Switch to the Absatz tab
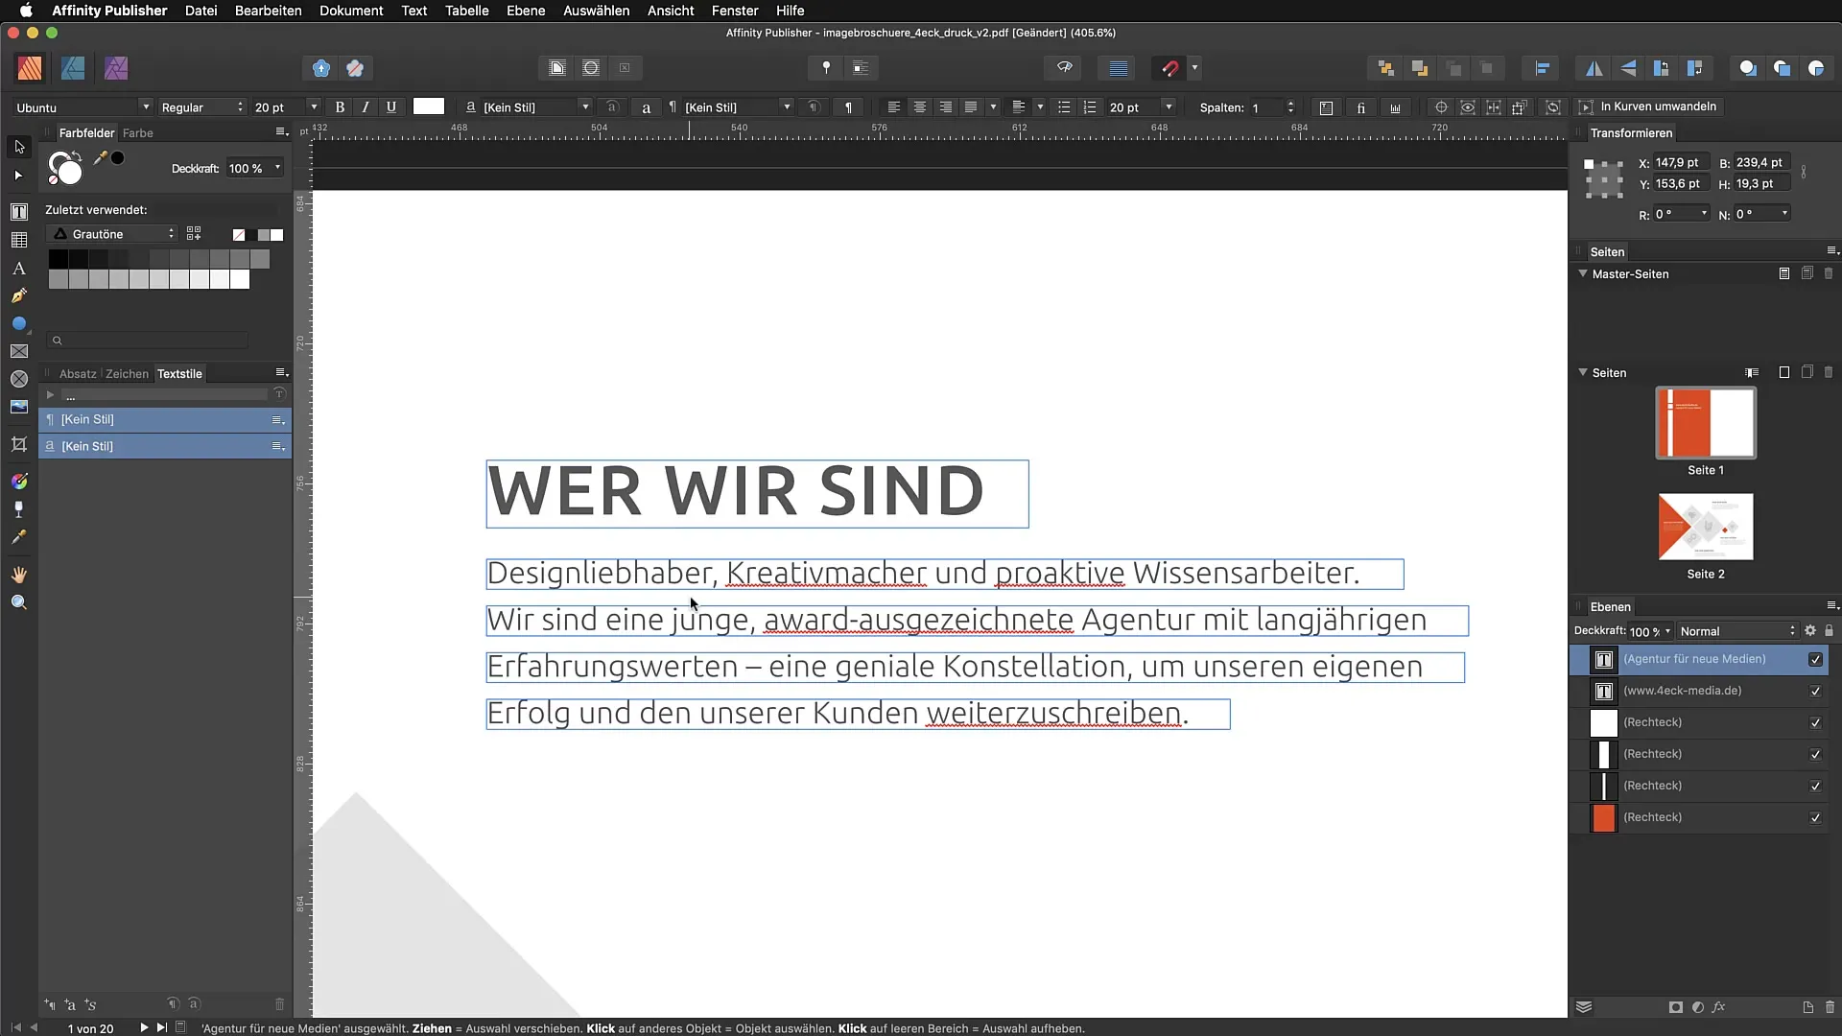Image resolution: width=1842 pixels, height=1036 pixels. pyautogui.click(x=78, y=374)
